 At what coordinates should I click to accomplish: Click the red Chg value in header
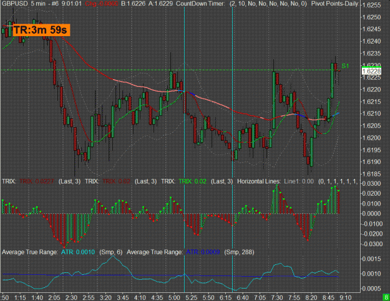click(101, 4)
